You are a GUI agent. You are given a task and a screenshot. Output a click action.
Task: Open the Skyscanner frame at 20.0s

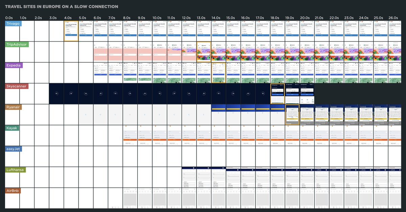click(307, 94)
